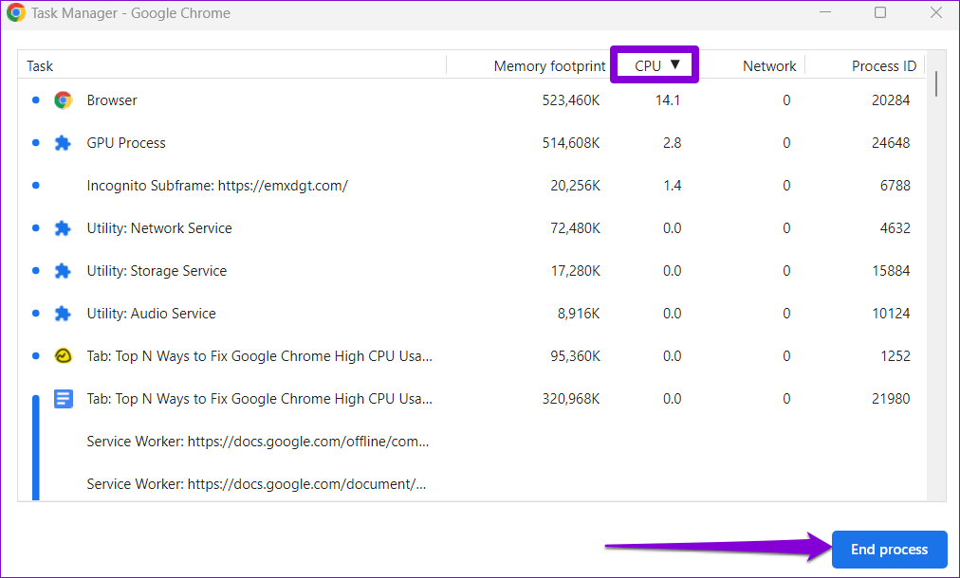
Task: Select the docs.google.com offline Service Worker row
Action: (x=257, y=442)
